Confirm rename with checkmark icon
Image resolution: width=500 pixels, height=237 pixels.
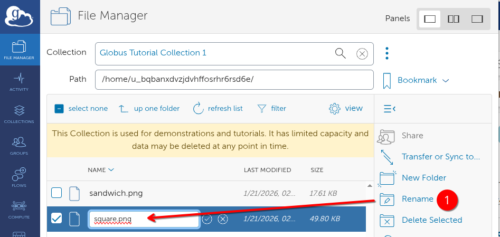pos(207,219)
